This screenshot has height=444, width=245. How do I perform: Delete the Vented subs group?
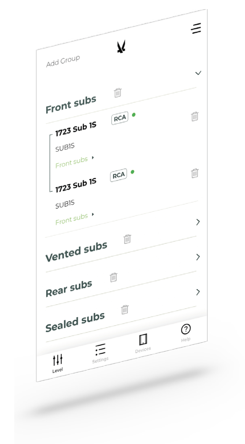(x=127, y=239)
